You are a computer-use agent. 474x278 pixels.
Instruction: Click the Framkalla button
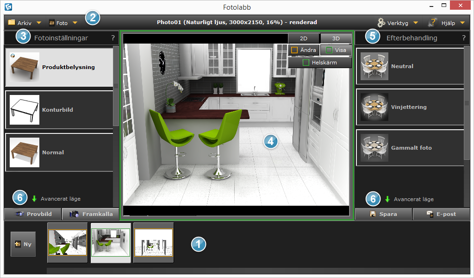pos(91,214)
